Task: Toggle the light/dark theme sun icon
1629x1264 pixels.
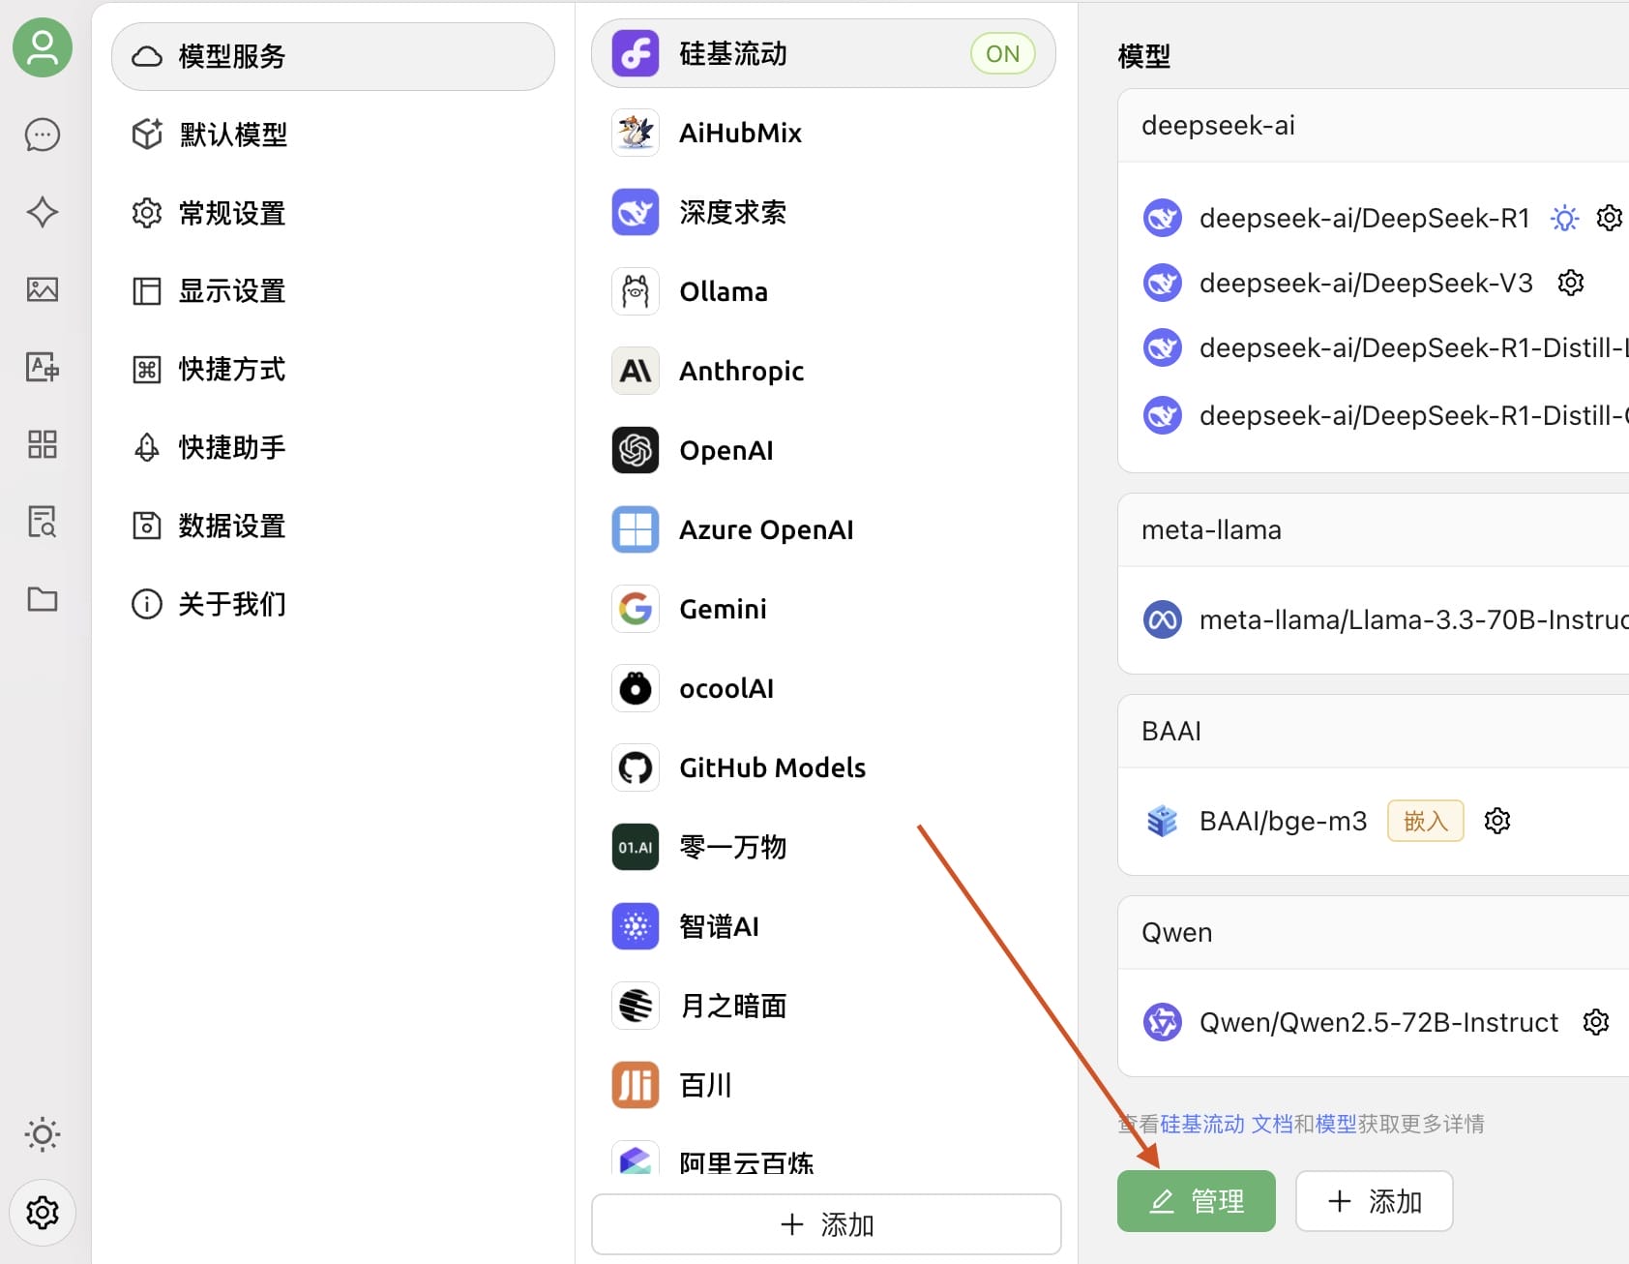Action: point(43,1134)
